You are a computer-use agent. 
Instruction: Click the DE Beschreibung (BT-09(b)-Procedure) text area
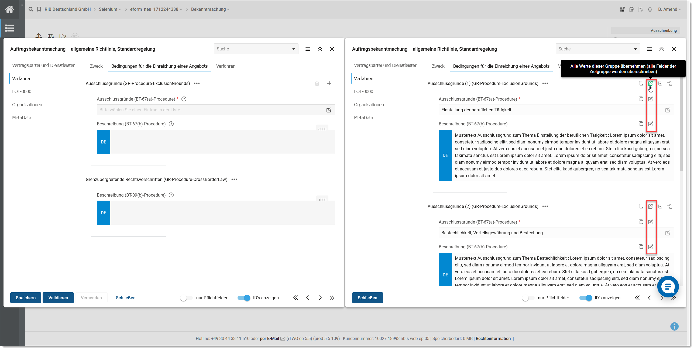pyautogui.click(x=222, y=213)
